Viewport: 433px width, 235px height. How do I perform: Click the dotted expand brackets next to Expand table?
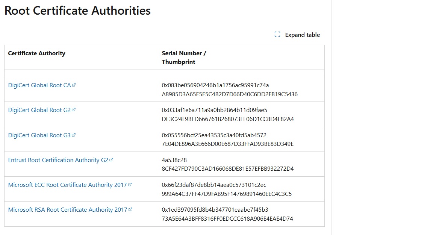(277, 34)
